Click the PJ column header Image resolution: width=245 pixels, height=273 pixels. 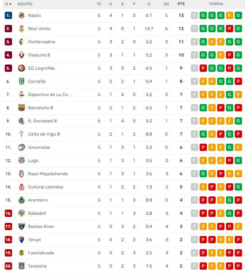[99, 4]
